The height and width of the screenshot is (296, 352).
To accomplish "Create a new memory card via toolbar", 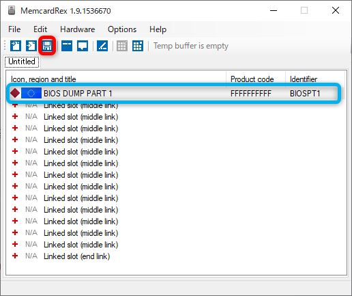I will tap(16, 46).
